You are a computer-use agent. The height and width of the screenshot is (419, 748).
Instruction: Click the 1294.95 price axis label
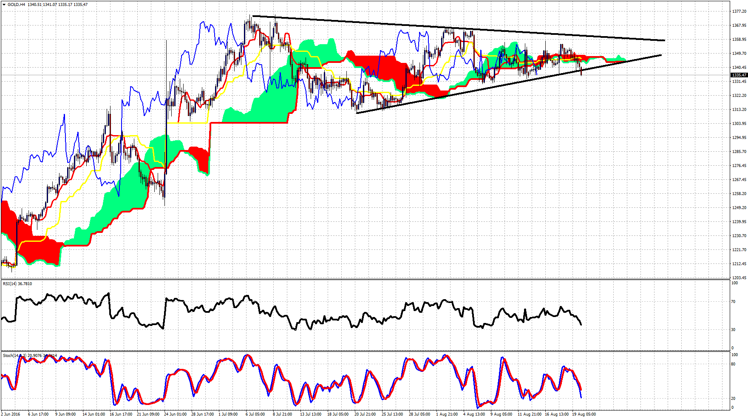point(739,138)
